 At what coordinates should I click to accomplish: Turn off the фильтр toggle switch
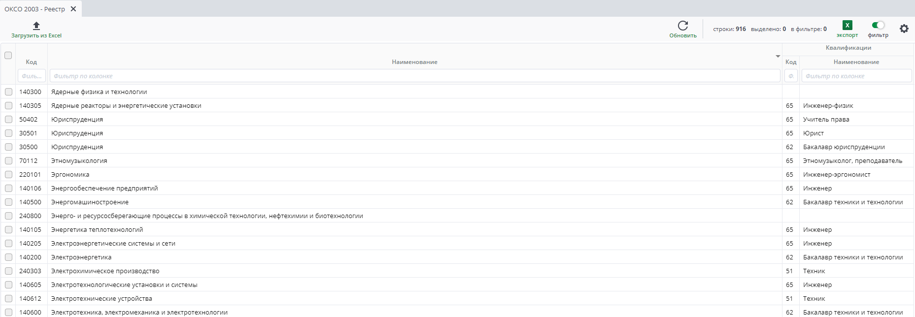click(878, 25)
